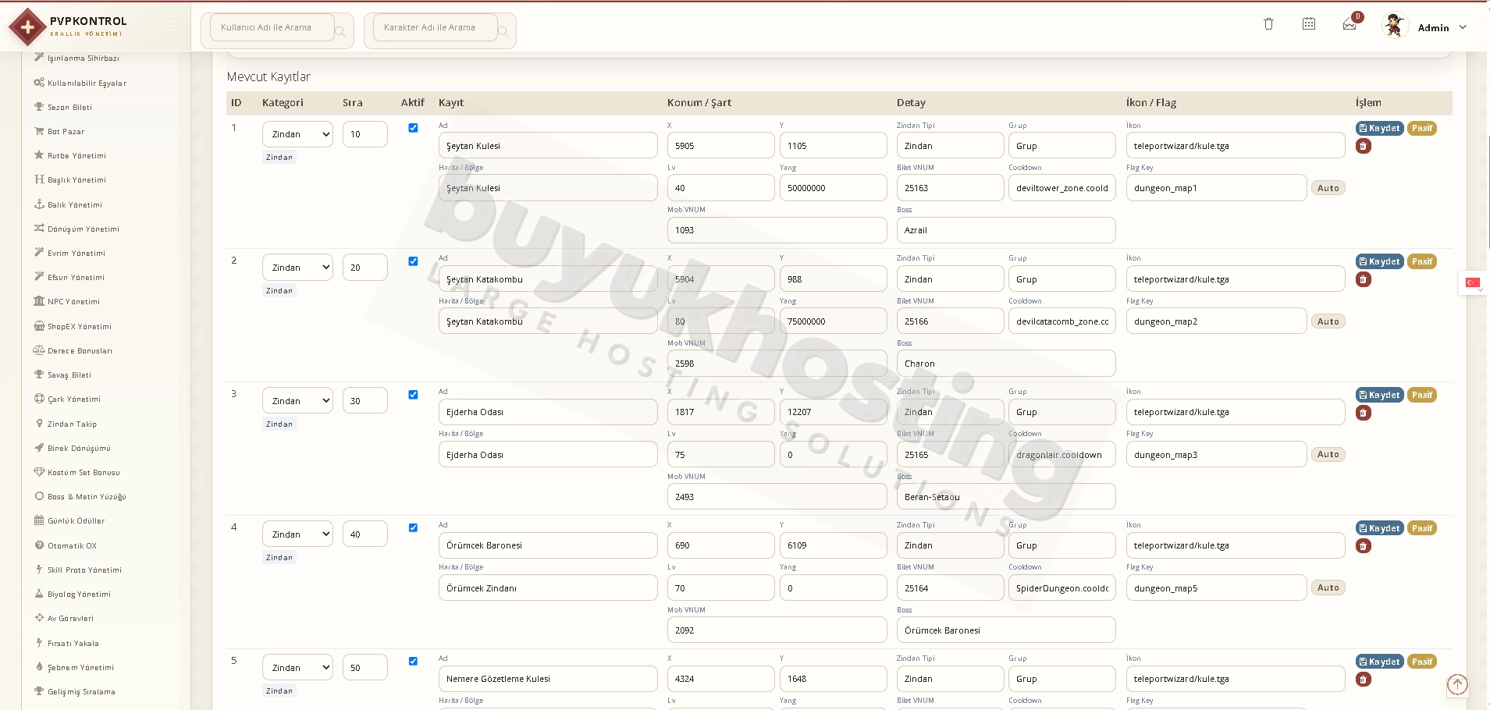Save the Ejderha Odası record with Kaydet
Screen dimensions: 1490x710
(x=1380, y=395)
